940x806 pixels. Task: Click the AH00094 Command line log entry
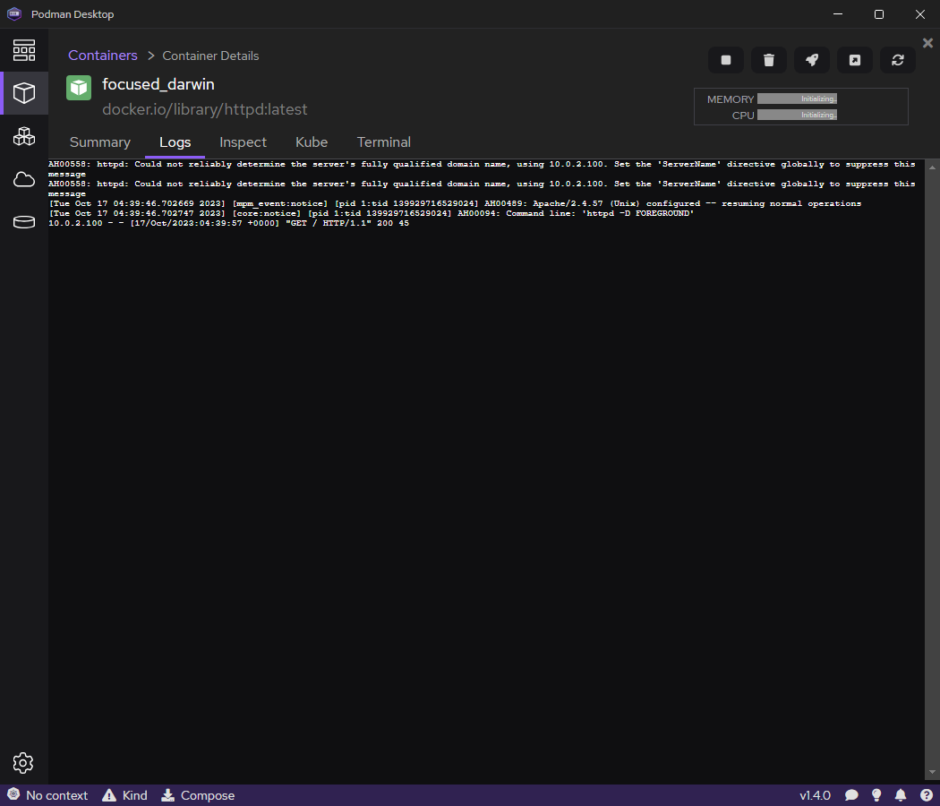click(372, 213)
